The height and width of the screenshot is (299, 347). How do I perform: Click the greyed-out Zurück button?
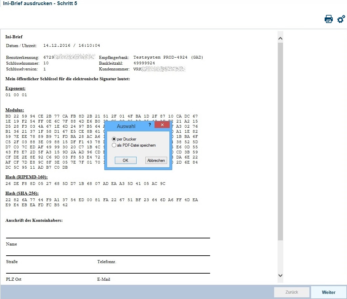click(x=291, y=292)
